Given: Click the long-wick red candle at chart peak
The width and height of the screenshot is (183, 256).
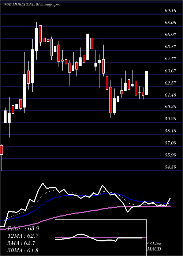Looking at the screenshot, I should tap(92, 43).
